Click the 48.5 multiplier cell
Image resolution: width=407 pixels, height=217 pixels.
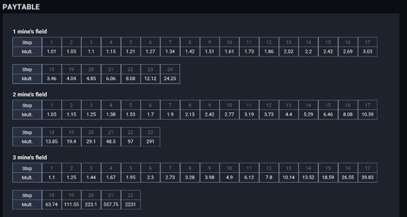point(111,142)
